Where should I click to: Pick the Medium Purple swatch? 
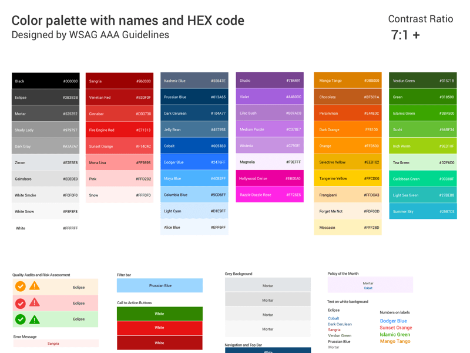point(270,129)
